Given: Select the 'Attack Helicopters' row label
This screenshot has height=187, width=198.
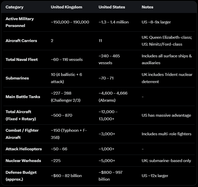Looking at the screenshot, I should point(24,149).
